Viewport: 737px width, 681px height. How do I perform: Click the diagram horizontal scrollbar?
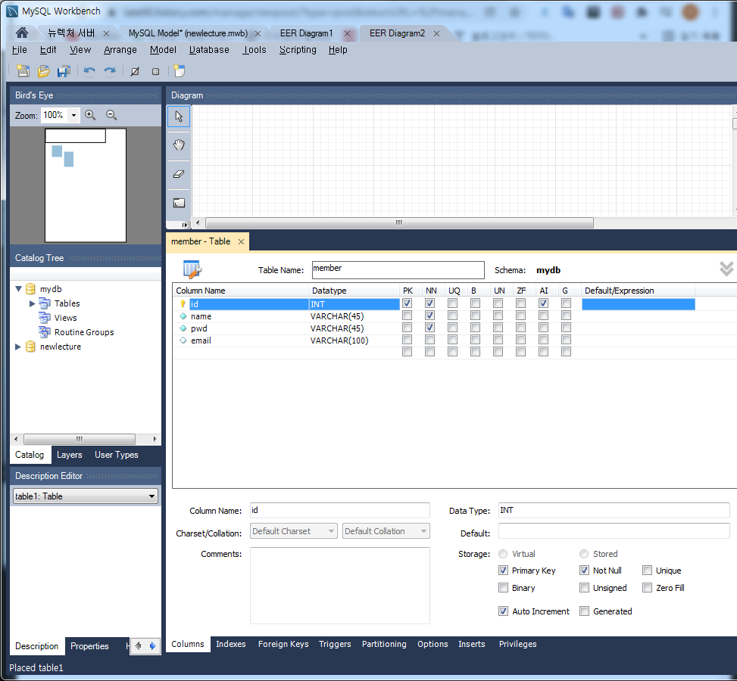[x=399, y=222]
